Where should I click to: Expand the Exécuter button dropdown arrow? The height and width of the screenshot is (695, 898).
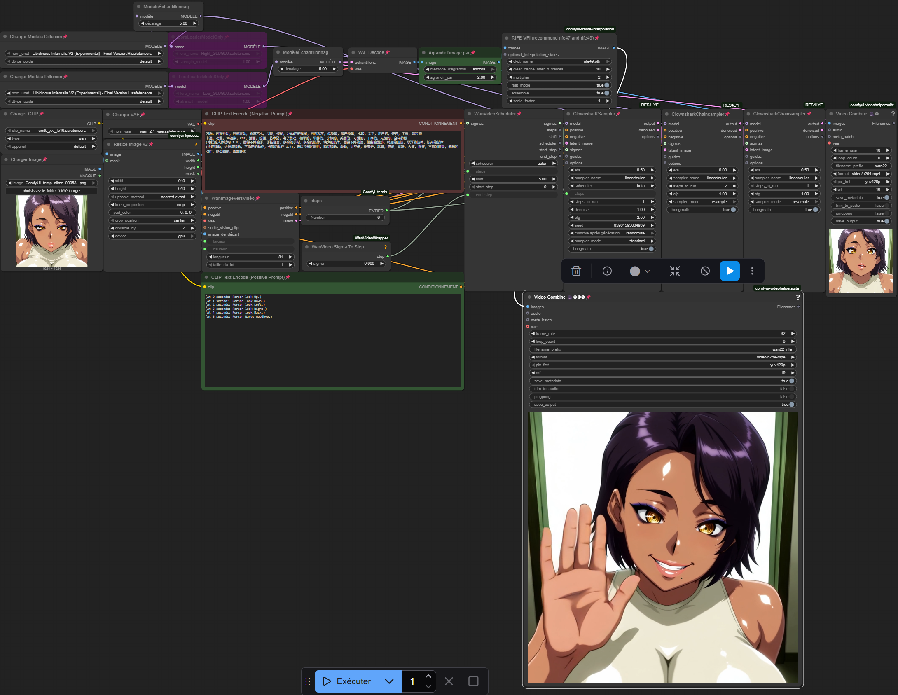[389, 681]
